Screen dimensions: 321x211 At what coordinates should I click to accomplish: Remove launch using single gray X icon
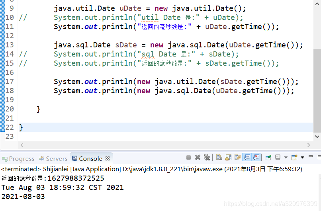point(198,157)
